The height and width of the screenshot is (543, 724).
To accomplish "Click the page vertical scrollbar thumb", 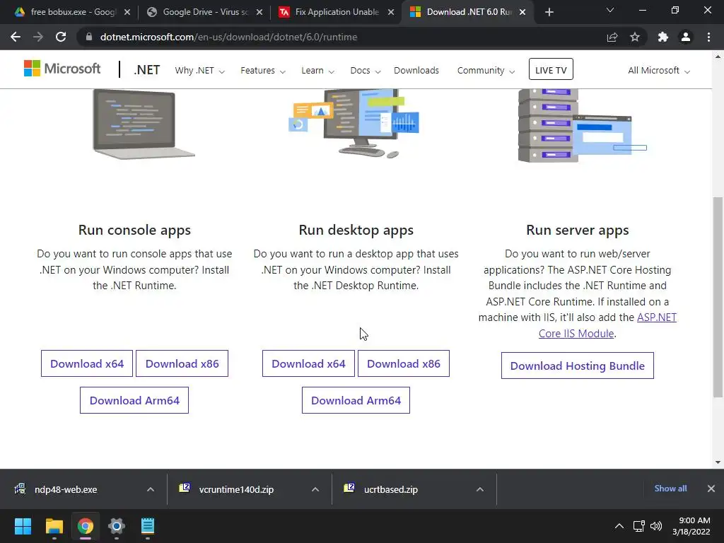I will 718,297.
